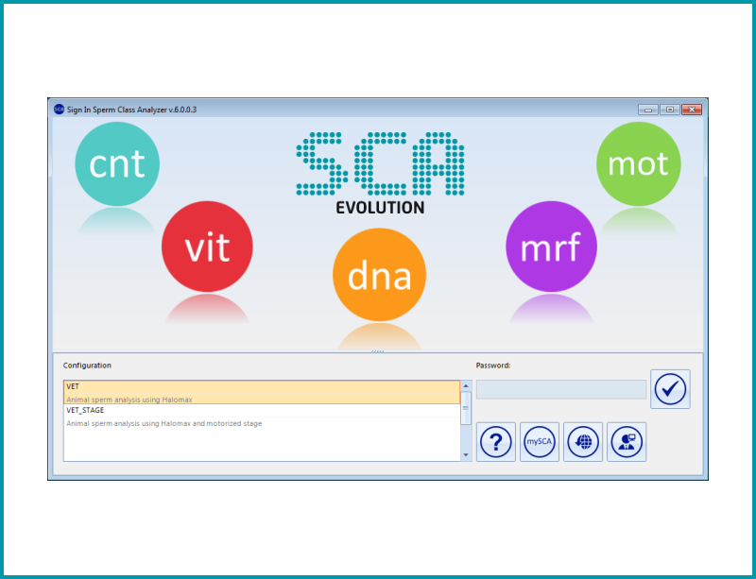This screenshot has height=579, width=756.
Task: Open the mySCA button
Action: pyautogui.click(x=540, y=442)
